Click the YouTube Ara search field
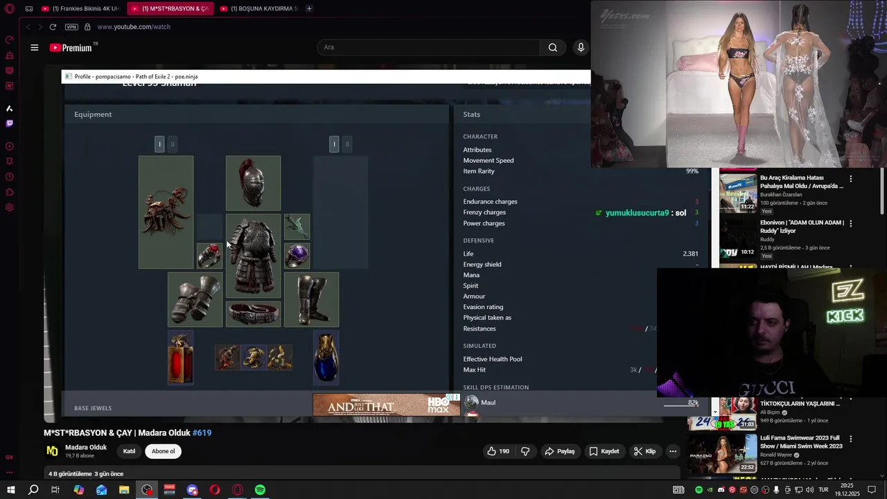The image size is (887, 499). pyautogui.click(x=428, y=47)
